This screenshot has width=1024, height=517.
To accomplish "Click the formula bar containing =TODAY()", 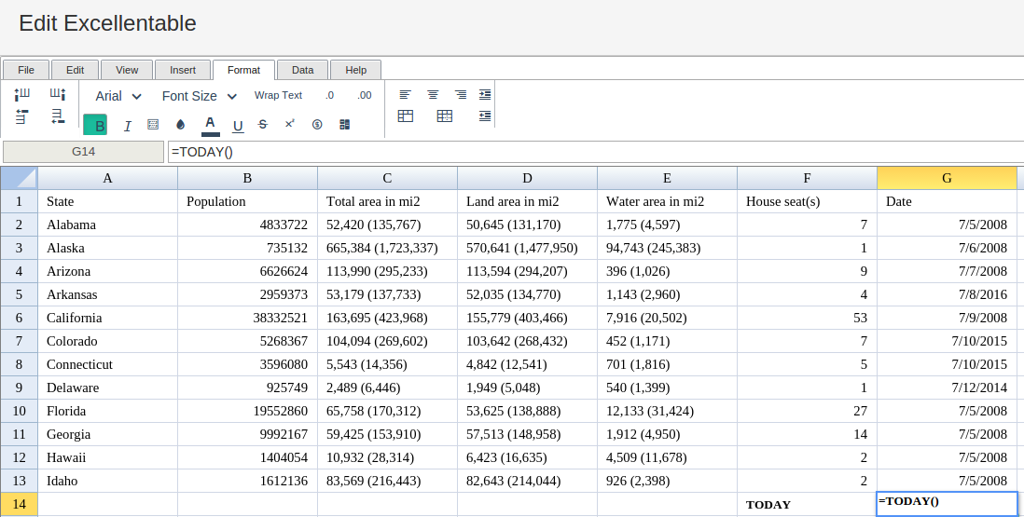I will pos(595,152).
